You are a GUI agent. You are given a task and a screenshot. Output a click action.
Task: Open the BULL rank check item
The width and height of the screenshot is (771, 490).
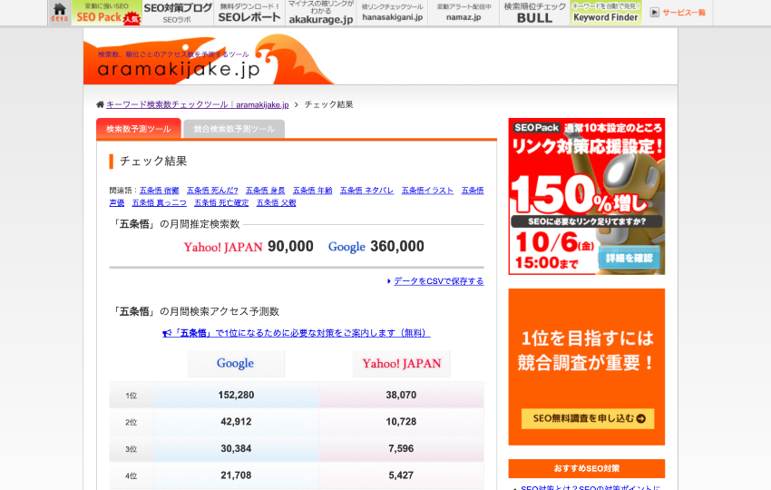click(534, 13)
